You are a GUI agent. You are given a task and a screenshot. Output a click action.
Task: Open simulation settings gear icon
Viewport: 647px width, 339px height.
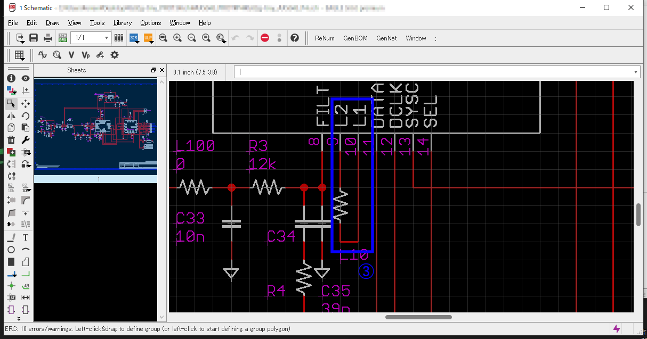click(114, 55)
